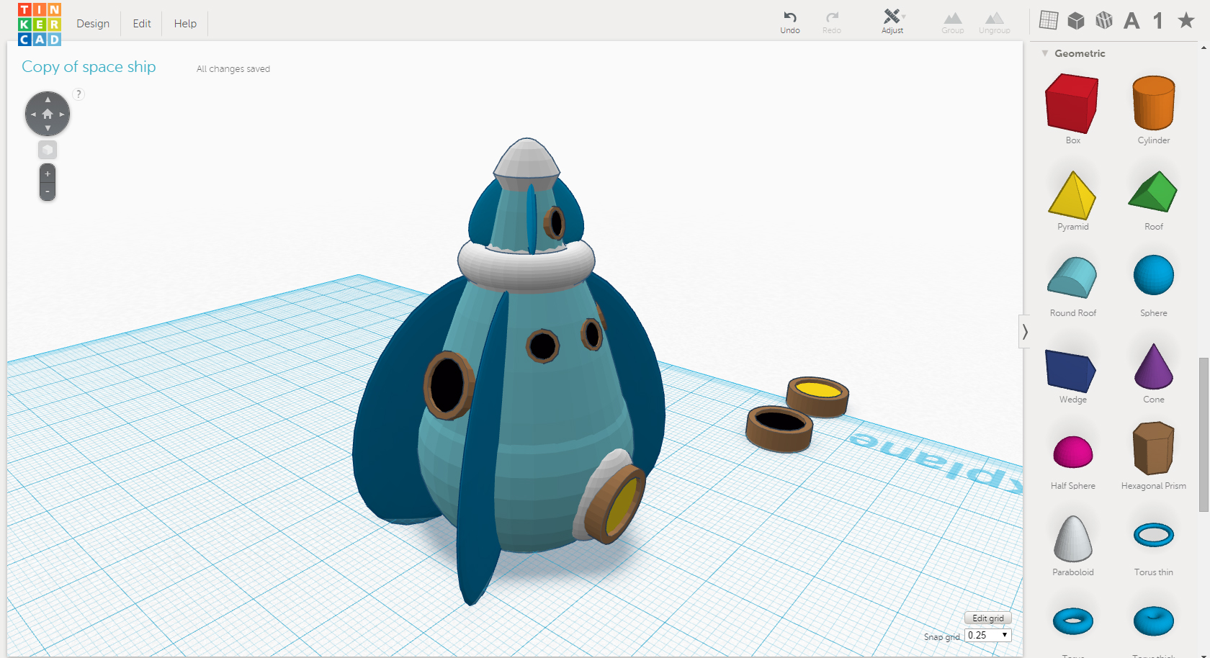Image resolution: width=1210 pixels, height=658 pixels.
Task: Select the number 1 shapes icon
Action: coord(1158,20)
